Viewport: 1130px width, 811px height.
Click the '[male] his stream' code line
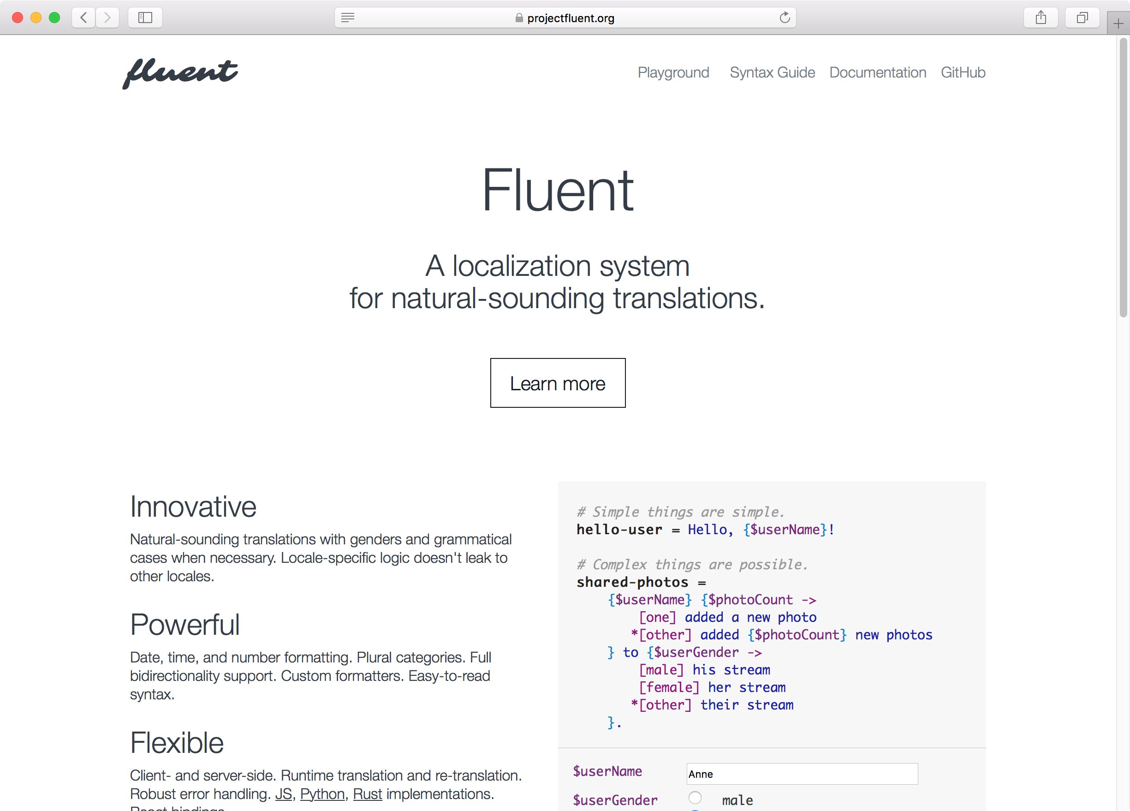[x=704, y=670]
